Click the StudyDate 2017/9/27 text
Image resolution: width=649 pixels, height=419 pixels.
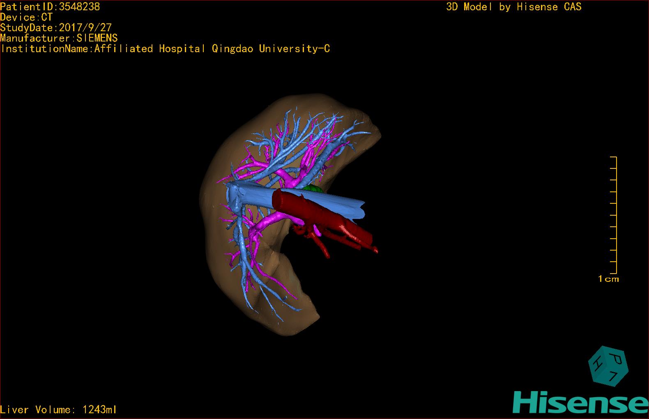tap(56, 28)
